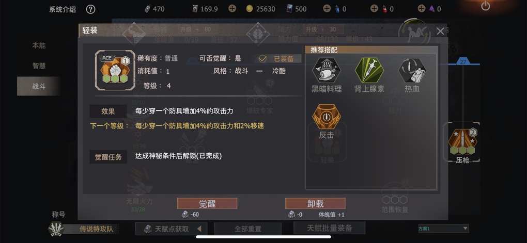Open 天赋批量装备 batch equip
Image resolution: width=527 pixels, height=243 pixels.
[x=330, y=228]
